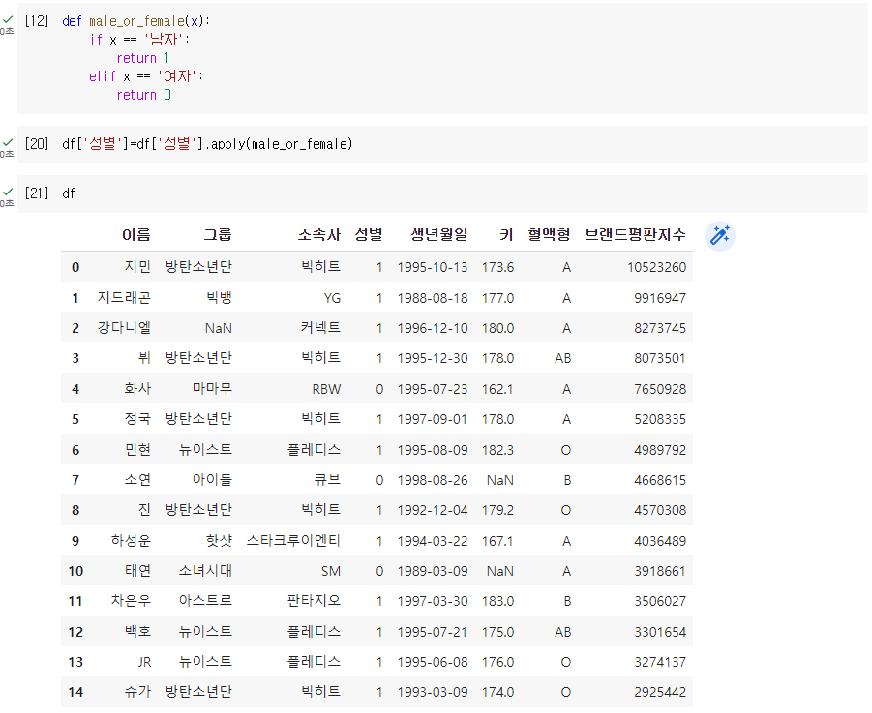This screenshot has height=713, width=872.
Task: Click the '키' column header
Action: coord(506,234)
